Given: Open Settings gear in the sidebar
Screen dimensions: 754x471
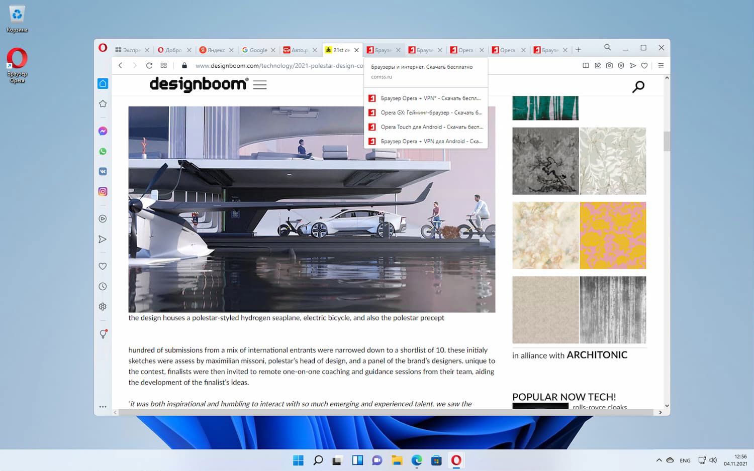Looking at the screenshot, I should point(103,306).
